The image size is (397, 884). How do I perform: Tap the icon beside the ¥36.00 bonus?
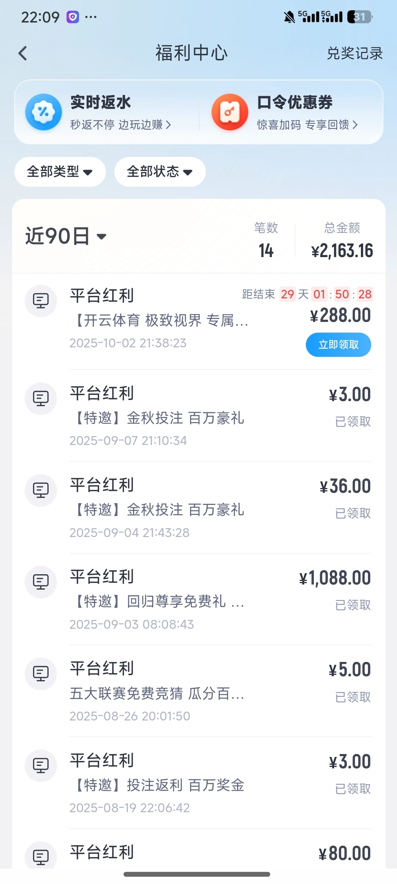(41, 490)
